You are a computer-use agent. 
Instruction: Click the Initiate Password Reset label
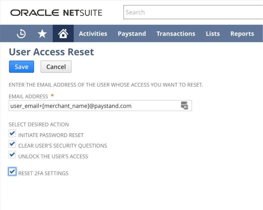(51, 135)
